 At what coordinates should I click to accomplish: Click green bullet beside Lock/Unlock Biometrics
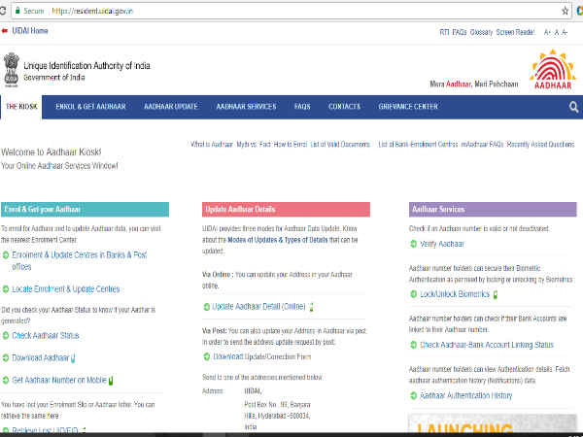[x=413, y=294]
